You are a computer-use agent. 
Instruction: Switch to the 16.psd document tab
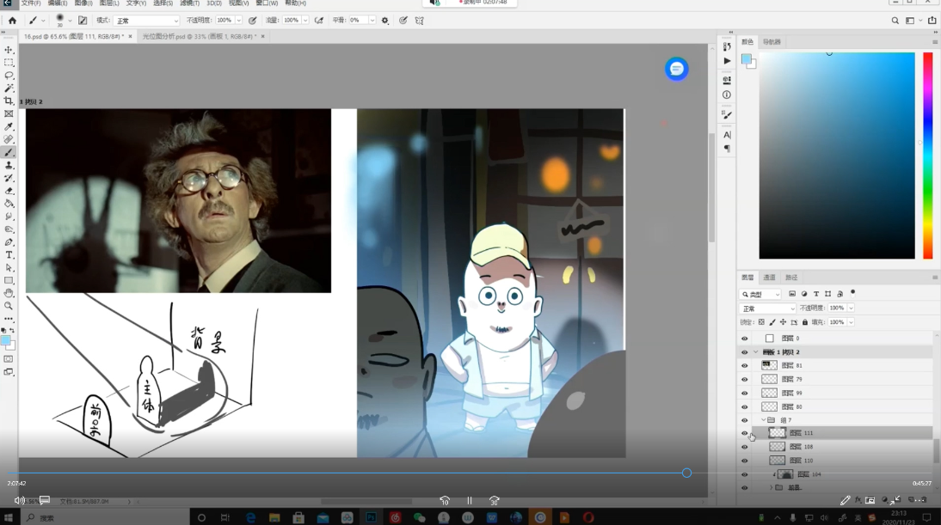pos(75,37)
